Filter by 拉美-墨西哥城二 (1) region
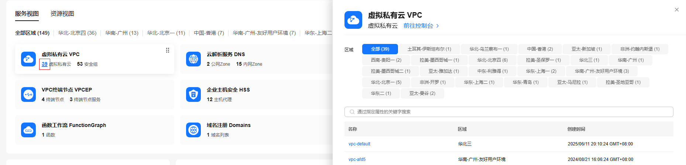This screenshot has height=165, width=686. coord(391,71)
